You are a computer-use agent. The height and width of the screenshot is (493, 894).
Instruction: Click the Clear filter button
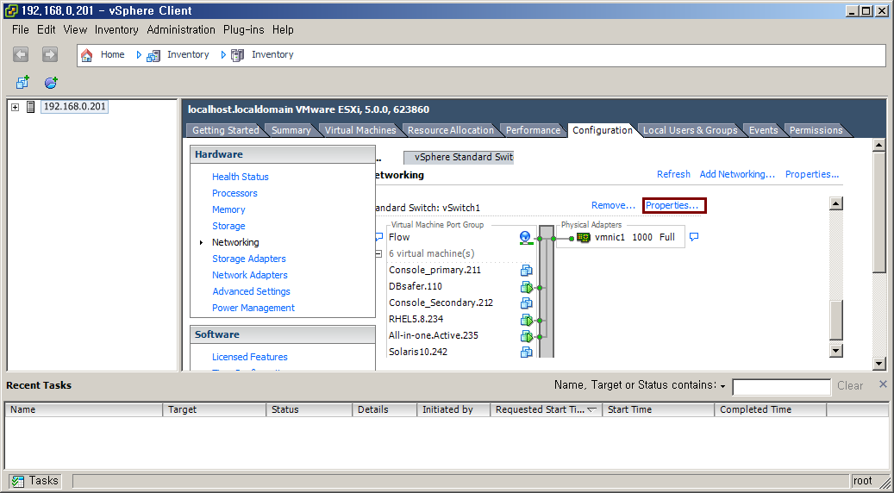tap(849, 386)
